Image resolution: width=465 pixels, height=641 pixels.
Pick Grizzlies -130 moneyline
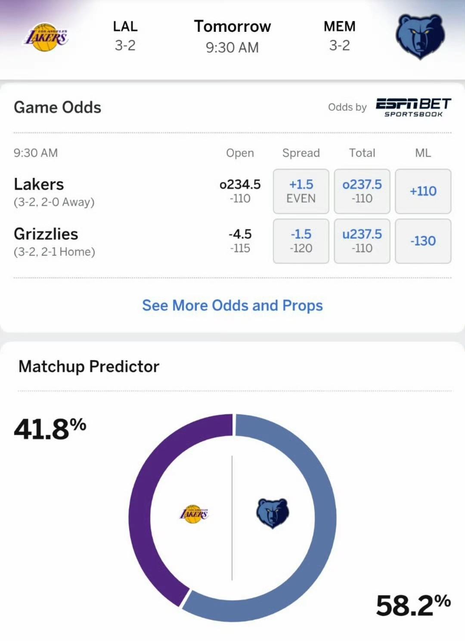tap(423, 241)
